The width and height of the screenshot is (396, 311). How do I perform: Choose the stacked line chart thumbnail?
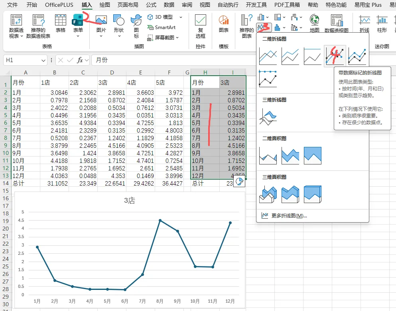pyautogui.click(x=290, y=56)
